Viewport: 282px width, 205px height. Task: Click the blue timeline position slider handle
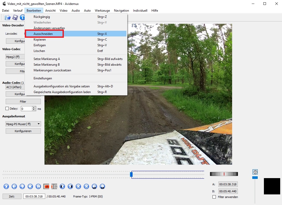[x=131, y=174]
